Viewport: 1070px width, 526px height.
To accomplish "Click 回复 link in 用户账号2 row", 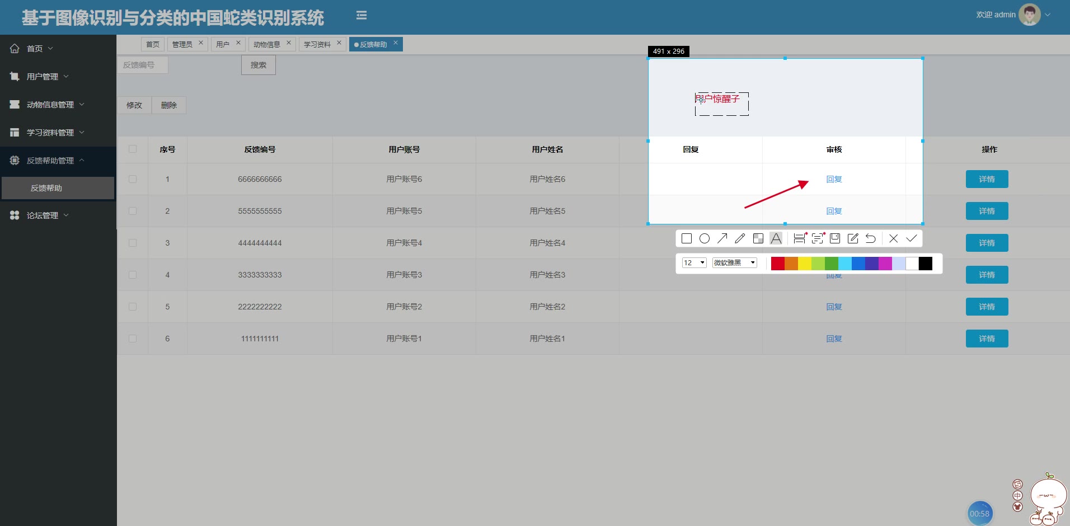I will (834, 307).
